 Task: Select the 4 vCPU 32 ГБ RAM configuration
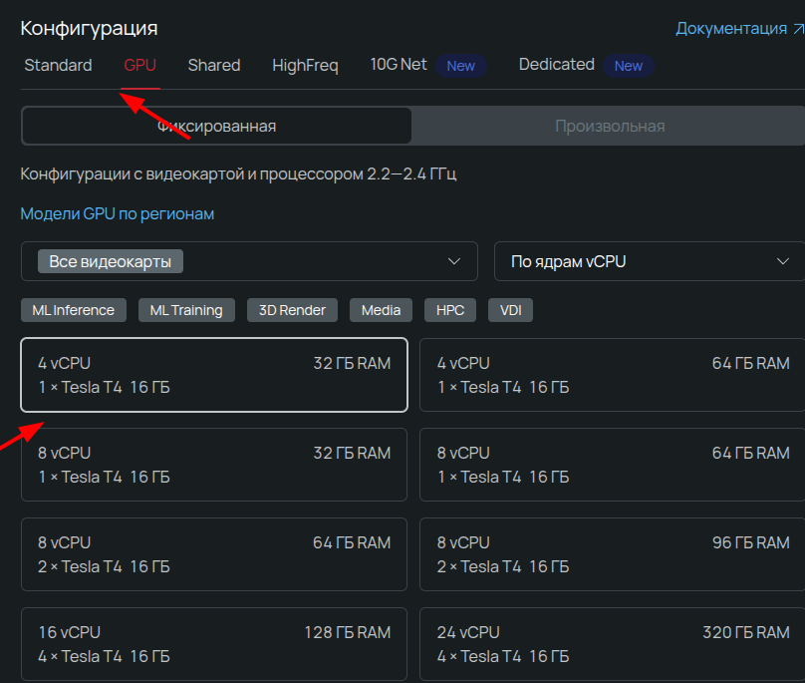point(214,374)
